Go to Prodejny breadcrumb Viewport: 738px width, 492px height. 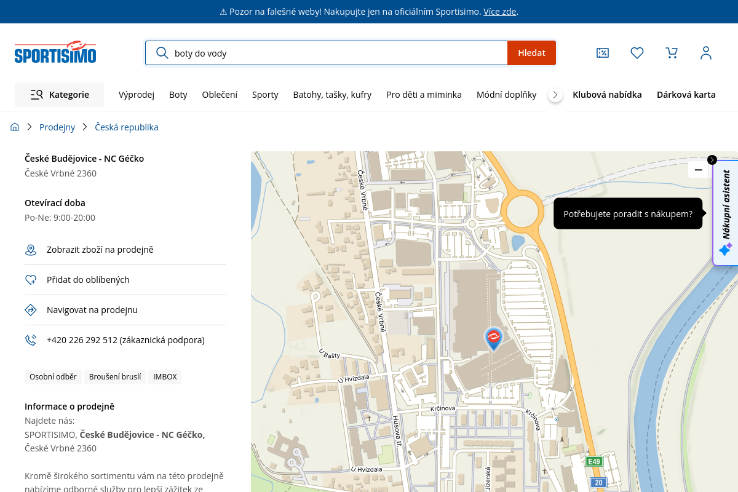click(57, 127)
